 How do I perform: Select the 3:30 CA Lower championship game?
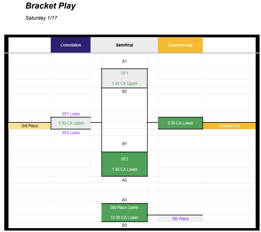[x=180, y=123]
